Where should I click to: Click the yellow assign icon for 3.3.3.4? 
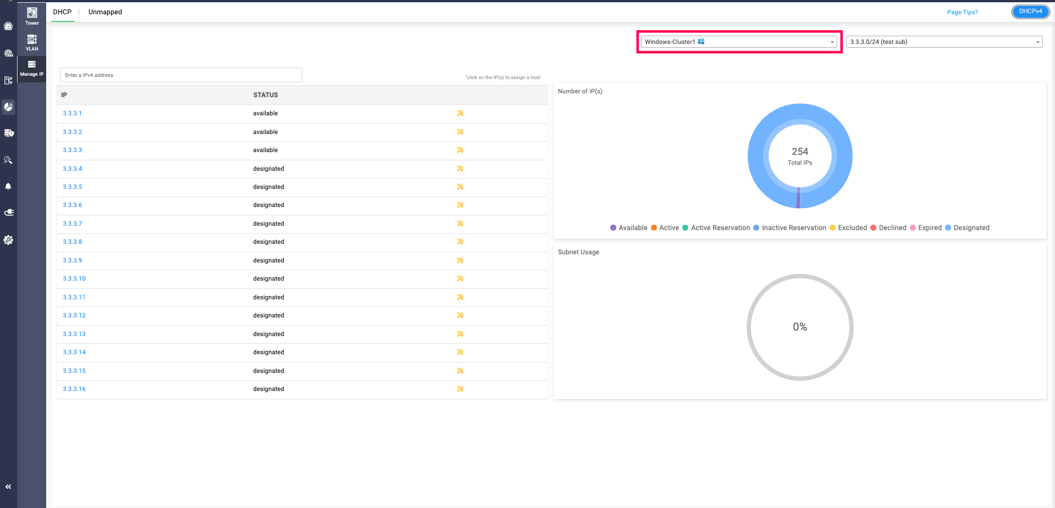tap(460, 169)
